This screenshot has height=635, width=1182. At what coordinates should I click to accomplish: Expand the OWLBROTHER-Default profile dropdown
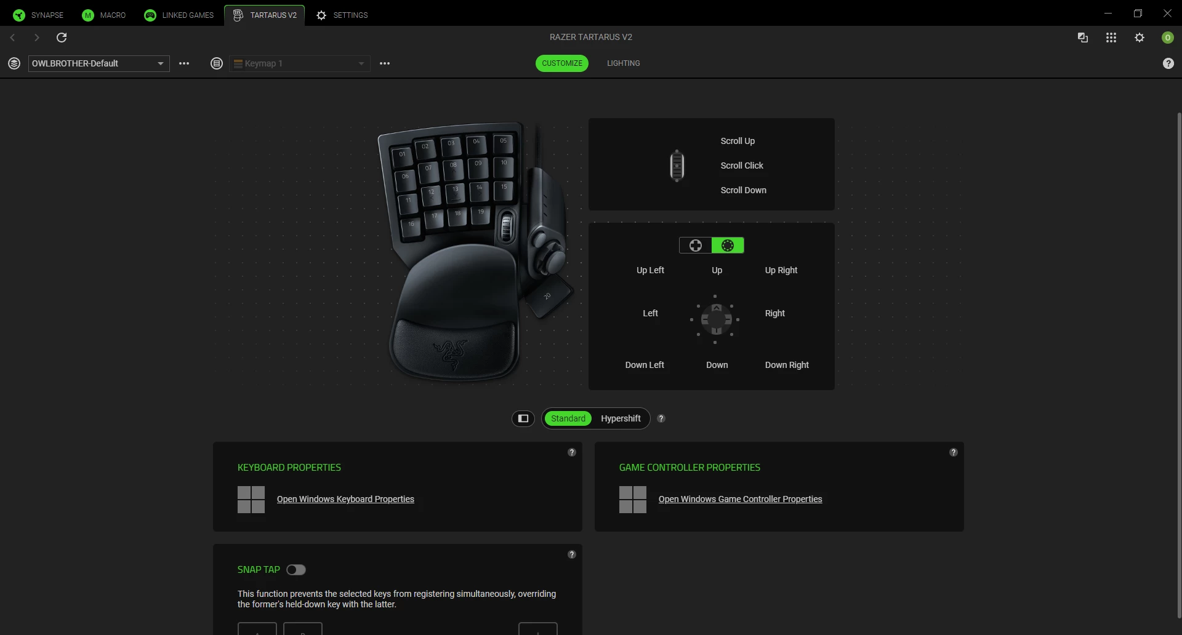coord(99,63)
